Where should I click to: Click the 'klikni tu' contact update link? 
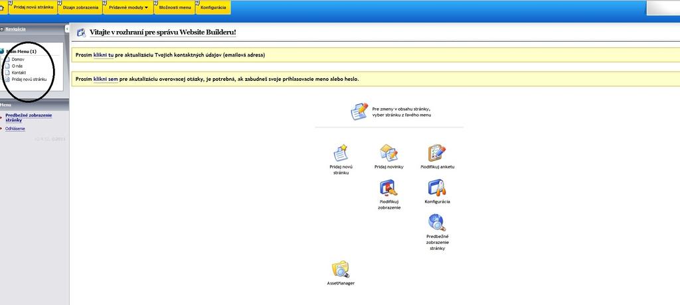tap(104, 55)
